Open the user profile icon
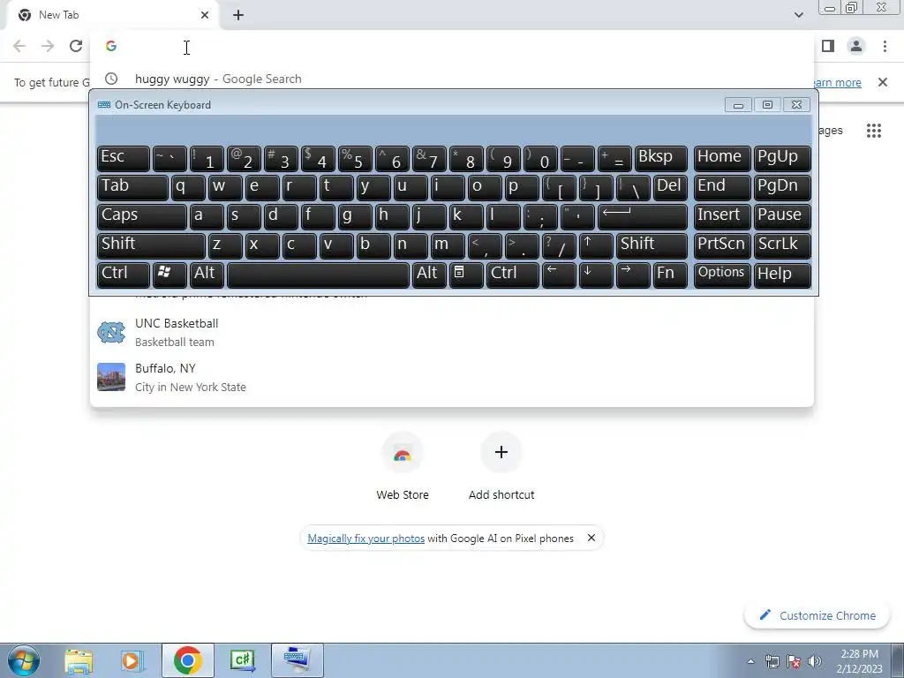 coord(856,46)
